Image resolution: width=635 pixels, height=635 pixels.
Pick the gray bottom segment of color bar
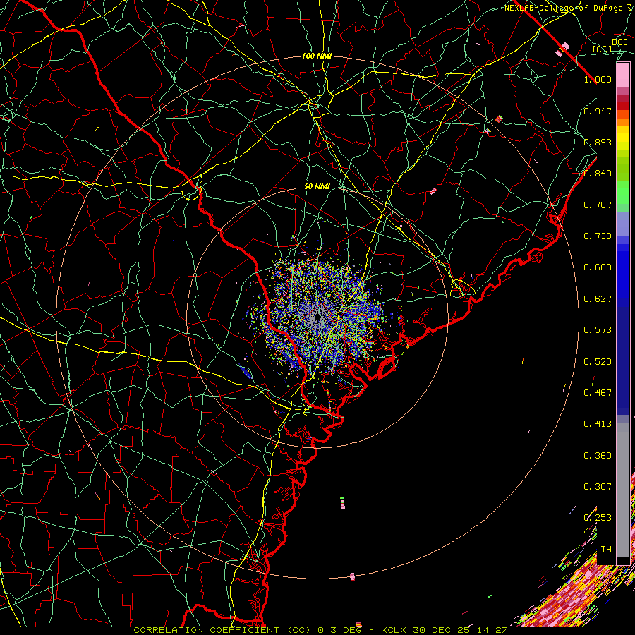(623, 490)
